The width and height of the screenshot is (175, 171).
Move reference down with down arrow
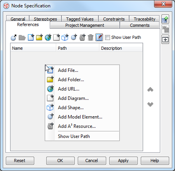[150, 104]
